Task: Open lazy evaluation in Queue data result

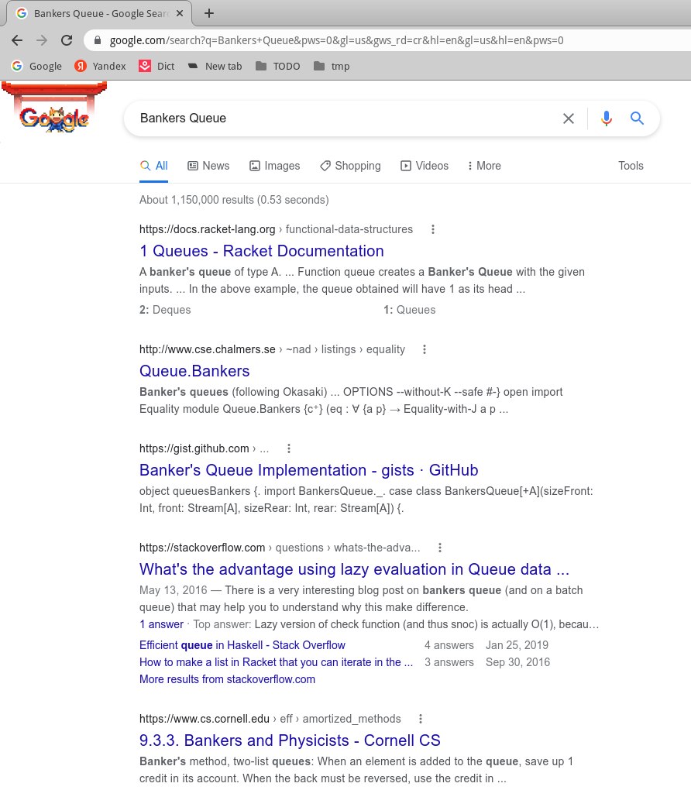Action: [354, 569]
